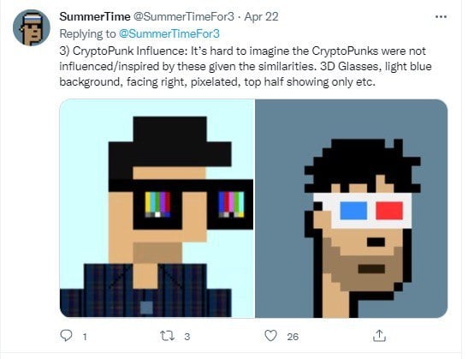Like the tweet with the heart icon
474x359 pixels.
coord(270,336)
